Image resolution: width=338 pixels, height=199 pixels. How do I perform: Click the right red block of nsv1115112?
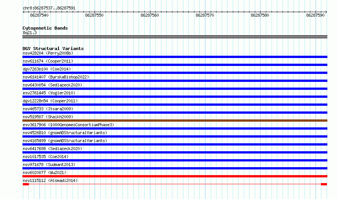[x=324, y=184]
